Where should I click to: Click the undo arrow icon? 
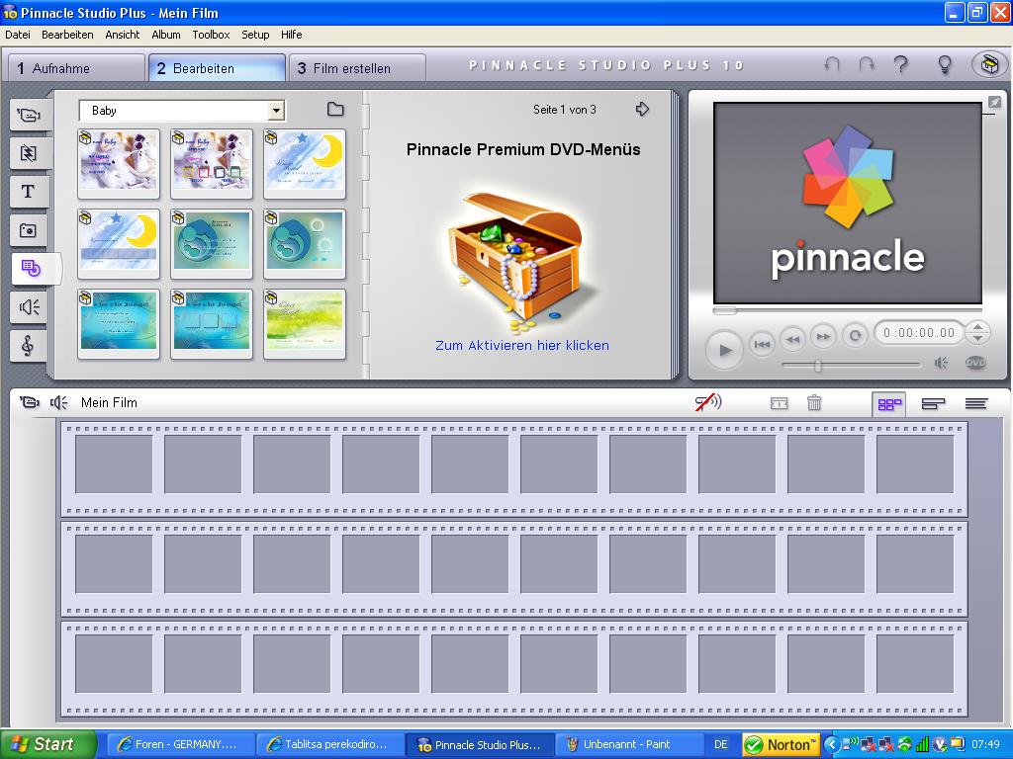pyautogui.click(x=832, y=64)
